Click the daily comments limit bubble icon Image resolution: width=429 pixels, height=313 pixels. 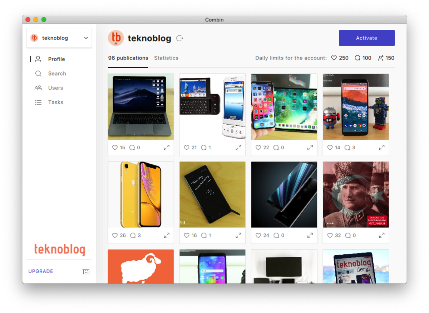coord(357,58)
